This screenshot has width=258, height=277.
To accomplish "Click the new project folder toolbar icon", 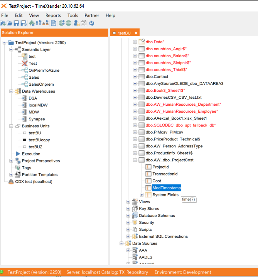I will click(3, 23).
